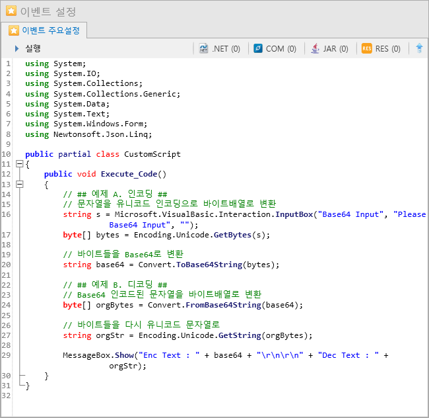
Task: Click the blue up-arrow icon in toolbar
Action: tap(419, 48)
